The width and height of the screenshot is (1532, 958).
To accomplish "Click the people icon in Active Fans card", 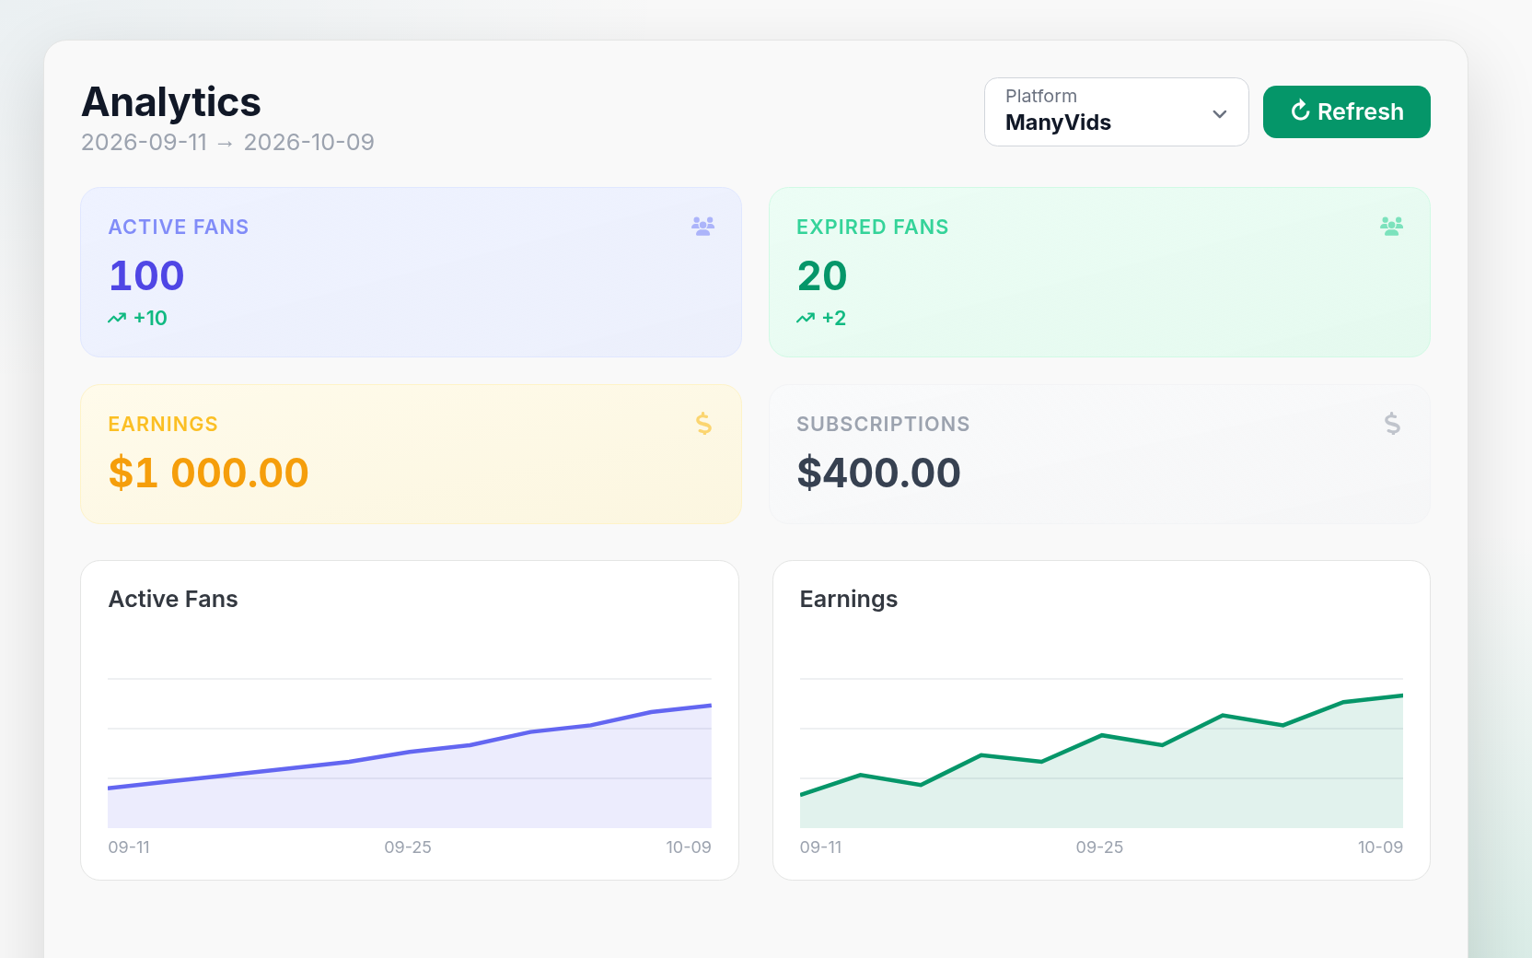I will (702, 227).
